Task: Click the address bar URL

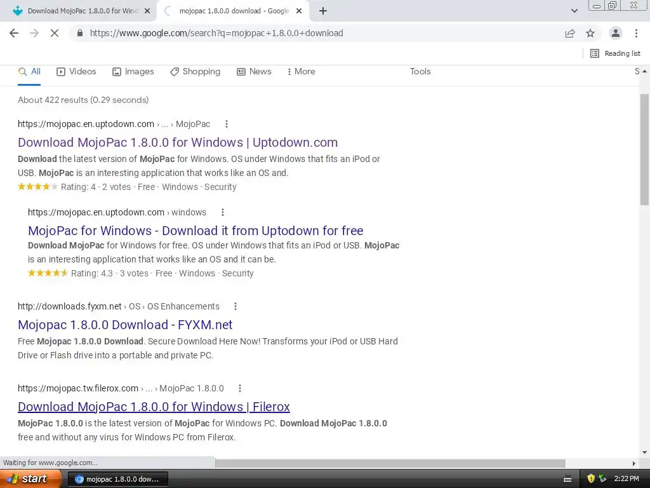Action: (216, 33)
